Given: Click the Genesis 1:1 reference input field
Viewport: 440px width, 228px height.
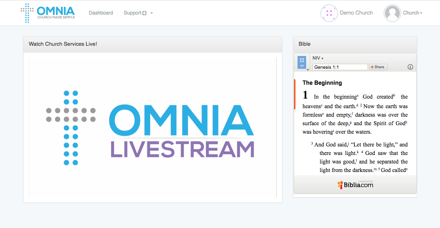Looking at the screenshot, I should pyautogui.click(x=339, y=67).
